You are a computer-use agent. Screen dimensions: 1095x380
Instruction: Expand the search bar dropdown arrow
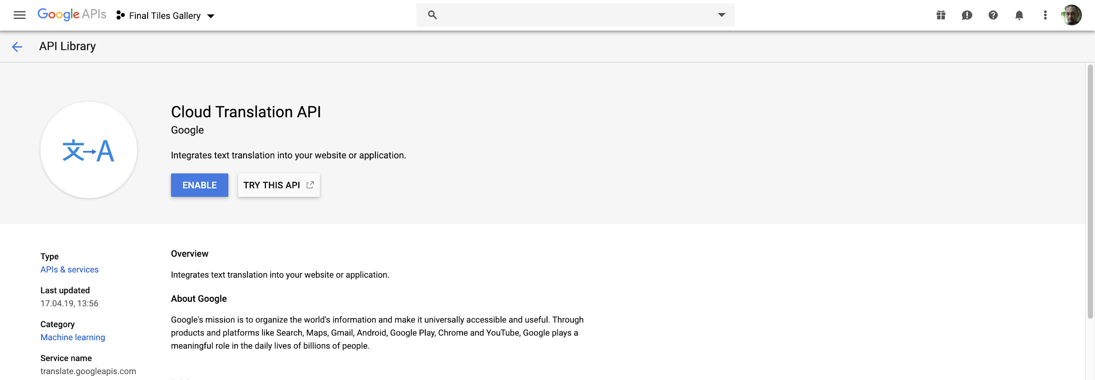point(721,15)
